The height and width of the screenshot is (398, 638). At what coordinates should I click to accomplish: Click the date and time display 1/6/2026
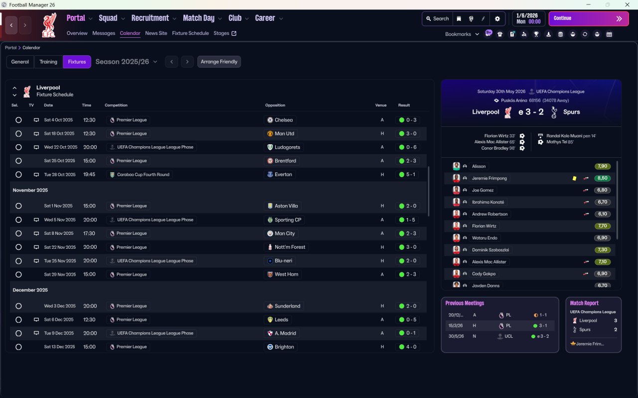528,19
